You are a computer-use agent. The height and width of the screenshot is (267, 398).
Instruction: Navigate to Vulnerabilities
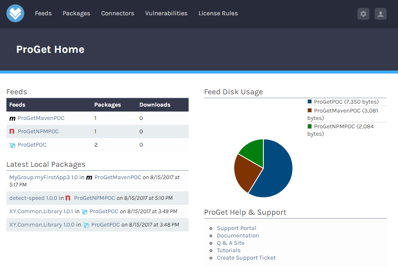click(x=166, y=13)
